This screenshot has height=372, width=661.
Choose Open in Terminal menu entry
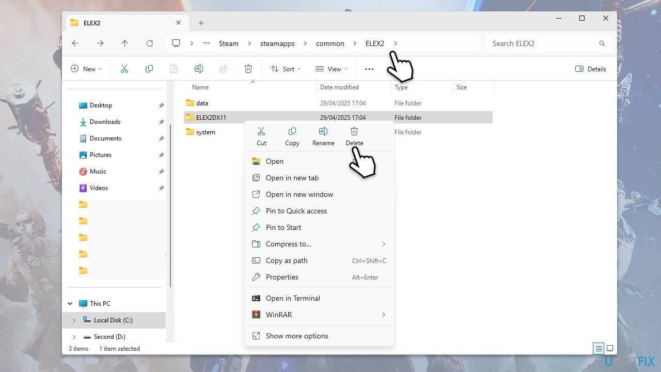point(293,298)
